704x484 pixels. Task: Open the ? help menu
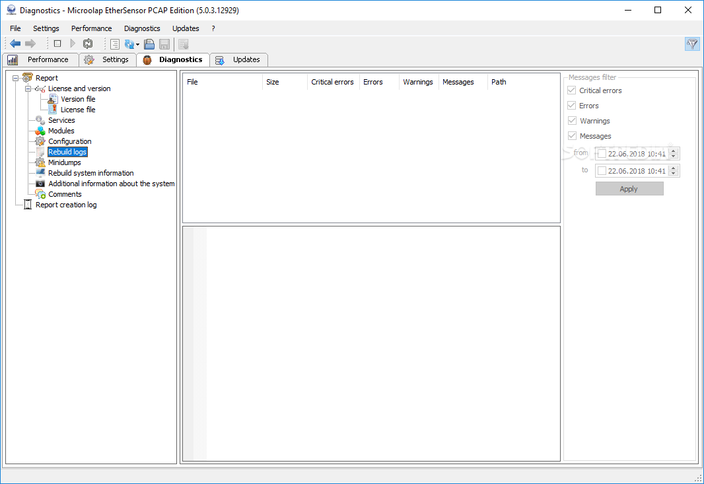coord(213,28)
